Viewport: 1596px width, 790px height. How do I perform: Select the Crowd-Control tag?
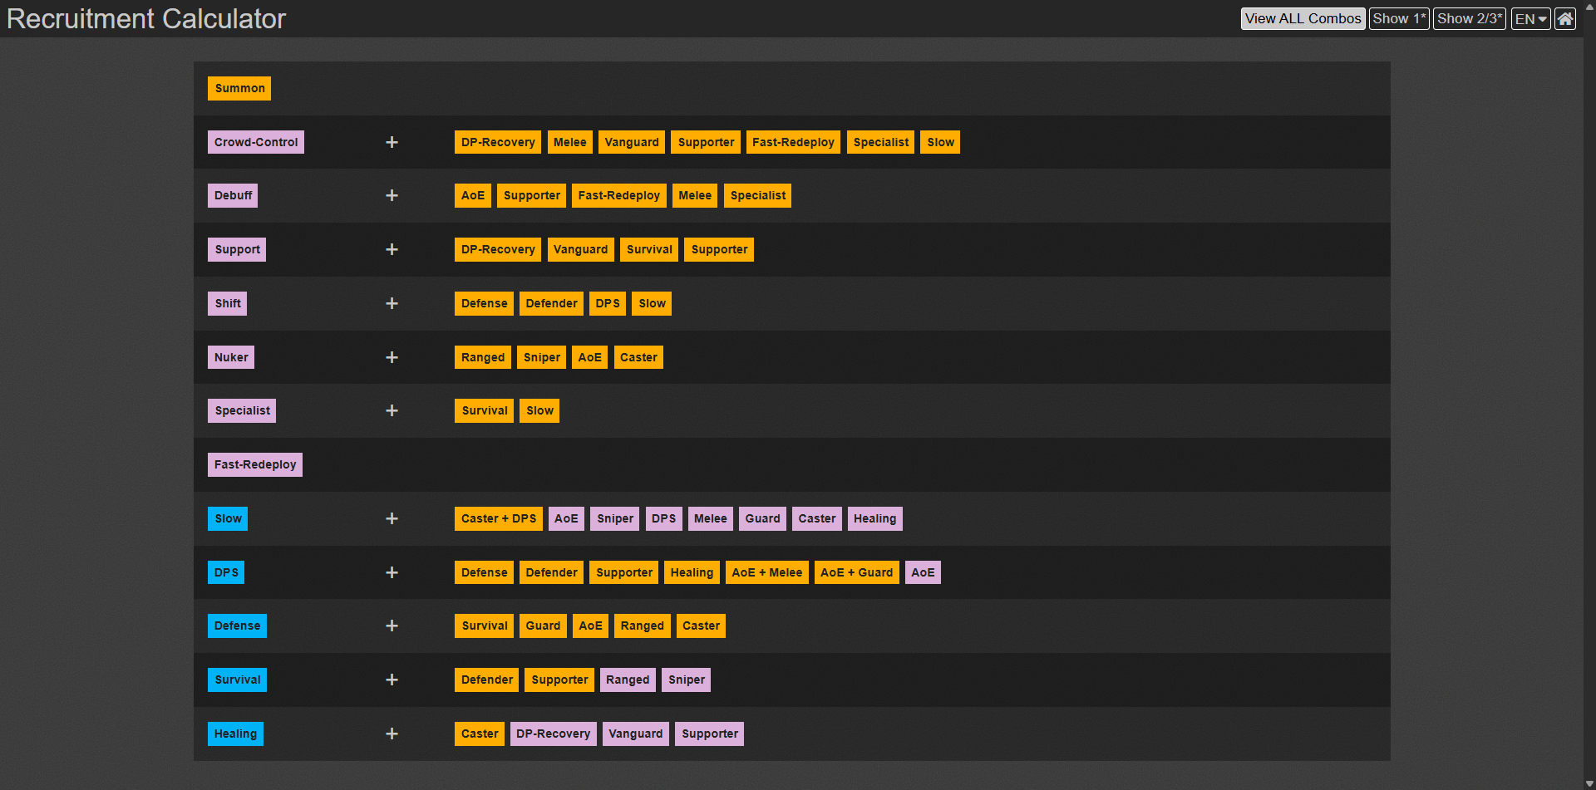pyautogui.click(x=256, y=142)
